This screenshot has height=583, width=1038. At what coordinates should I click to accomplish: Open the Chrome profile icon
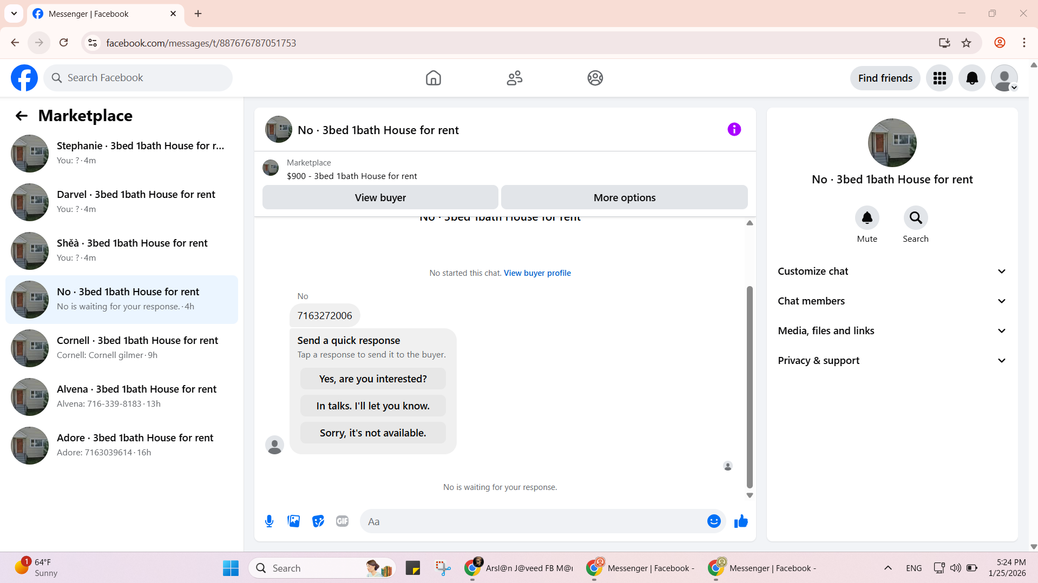pyautogui.click(x=1000, y=43)
